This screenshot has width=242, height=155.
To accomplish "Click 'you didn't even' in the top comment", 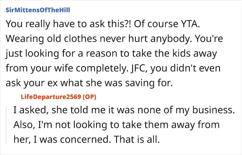I will [186, 68].
